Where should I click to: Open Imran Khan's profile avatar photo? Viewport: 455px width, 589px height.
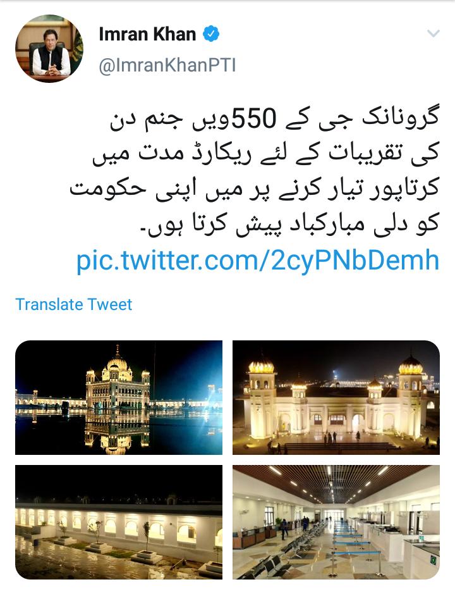49,49
